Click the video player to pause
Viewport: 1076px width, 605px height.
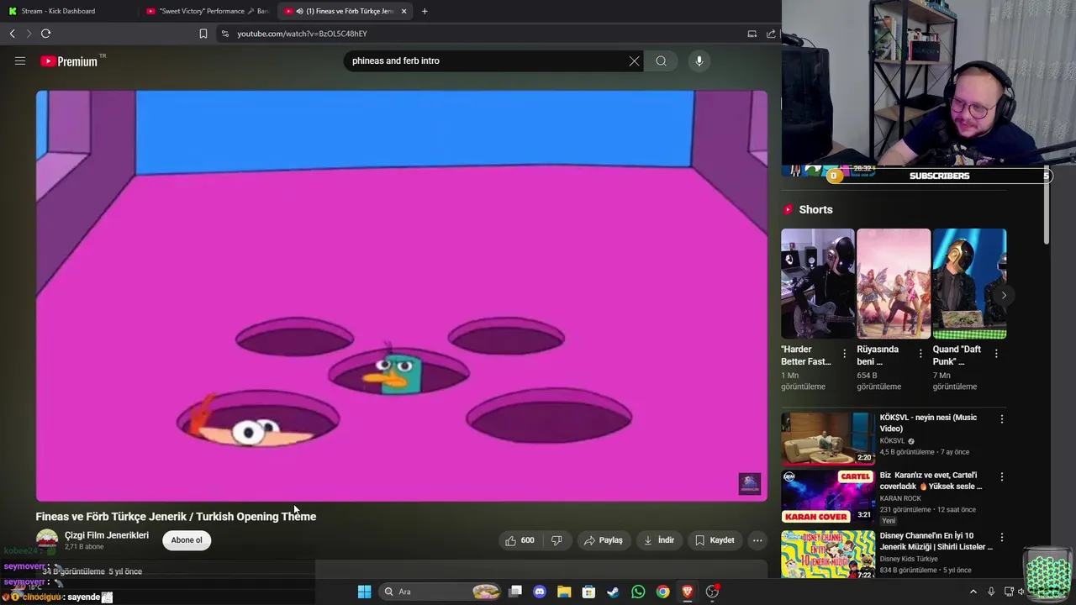[x=401, y=294]
